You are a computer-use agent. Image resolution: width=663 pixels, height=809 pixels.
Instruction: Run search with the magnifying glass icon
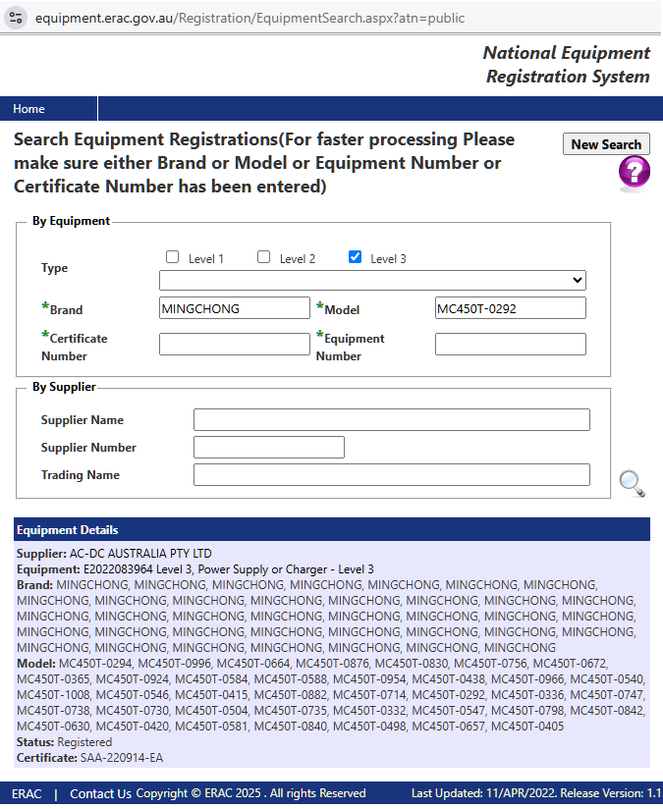tap(632, 483)
